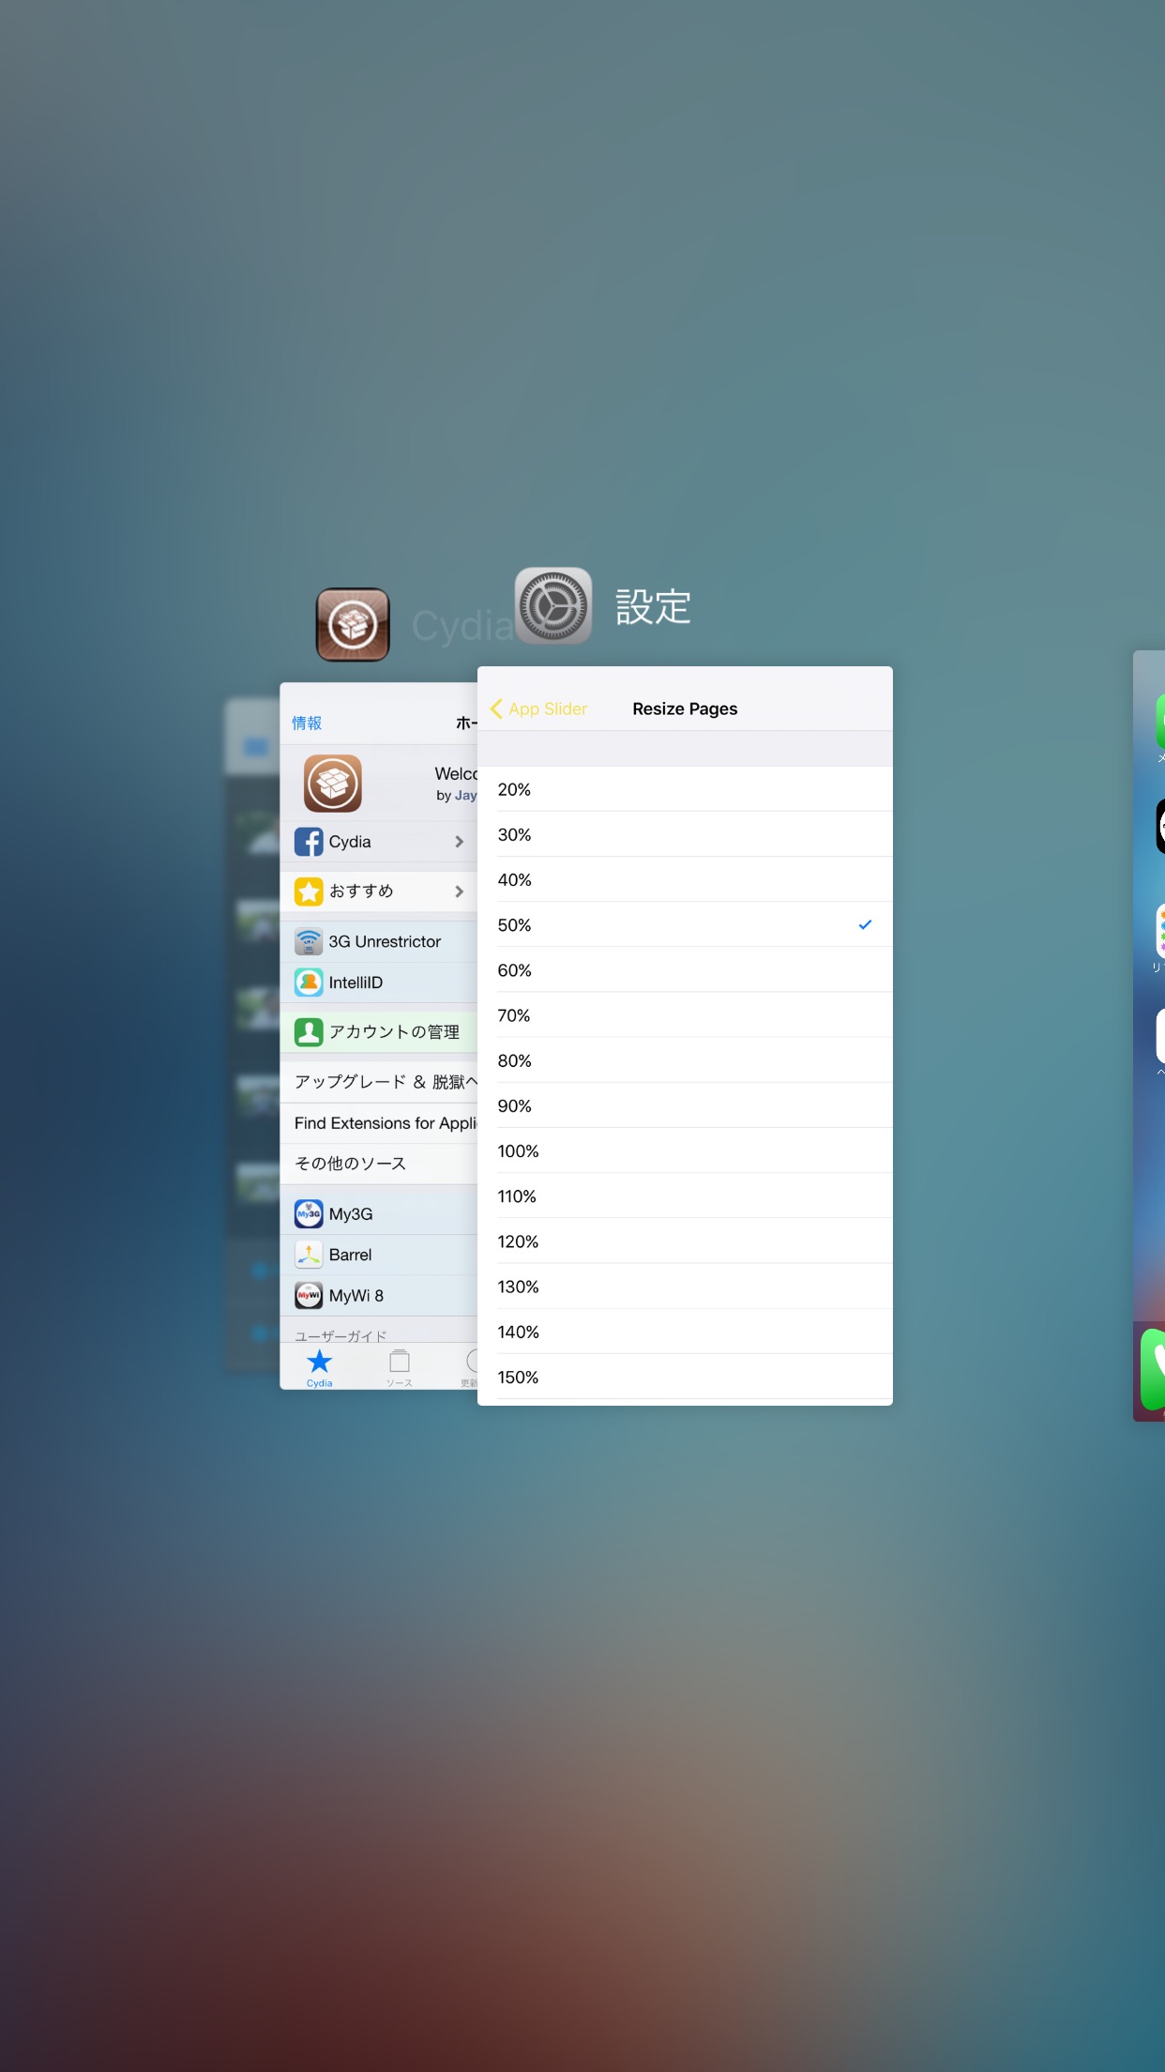Viewport: 1165px width, 2072px height.
Task: Open the おすすめ row chevron
Action: click(x=459, y=891)
